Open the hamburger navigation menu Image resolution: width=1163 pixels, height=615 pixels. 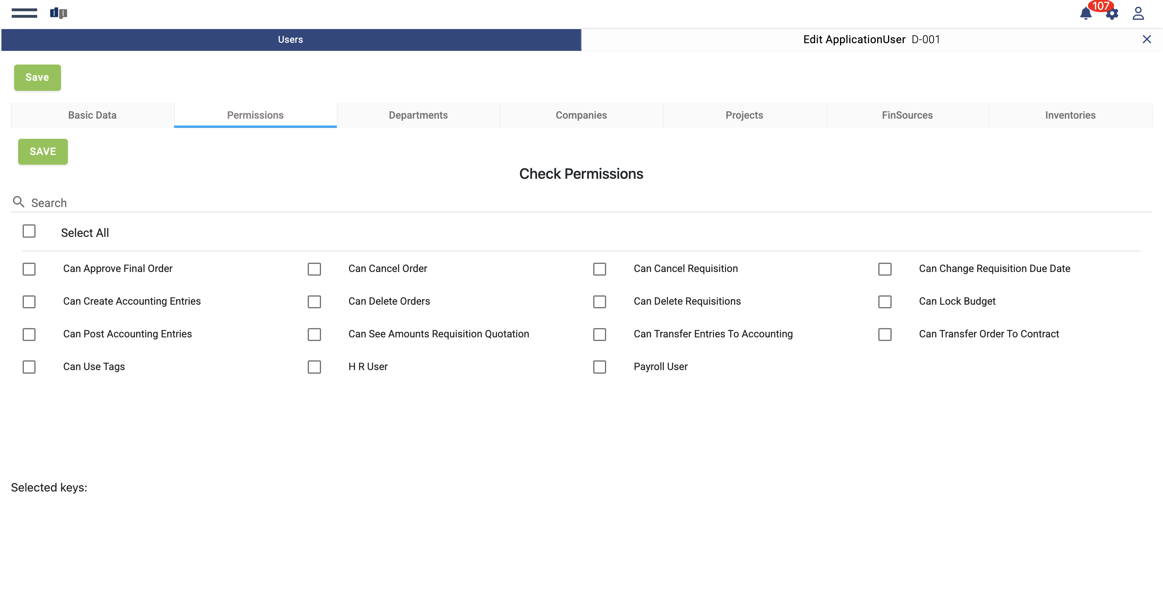tap(24, 13)
